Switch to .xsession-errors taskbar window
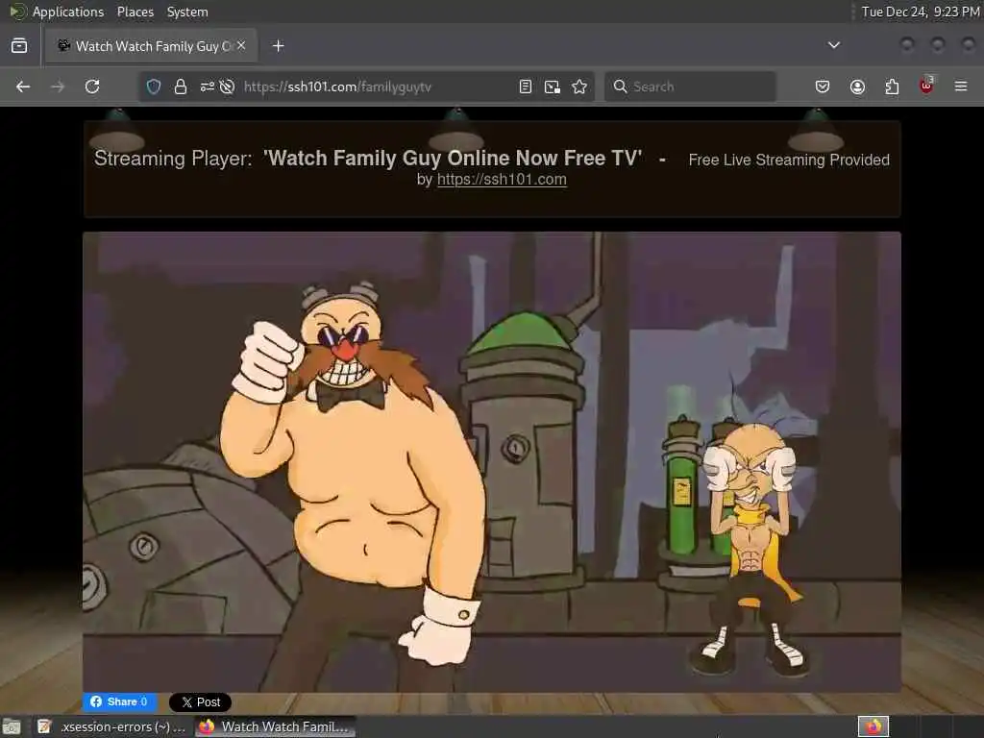The width and height of the screenshot is (984, 738). (x=111, y=726)
